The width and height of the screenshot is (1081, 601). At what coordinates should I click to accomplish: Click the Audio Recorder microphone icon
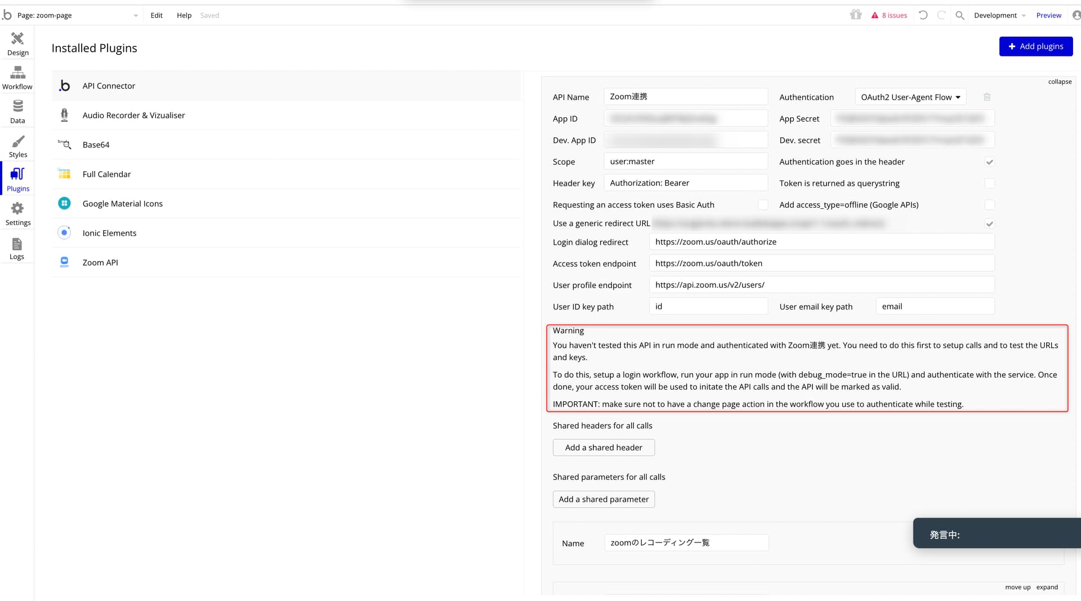(x=65, y=115)
